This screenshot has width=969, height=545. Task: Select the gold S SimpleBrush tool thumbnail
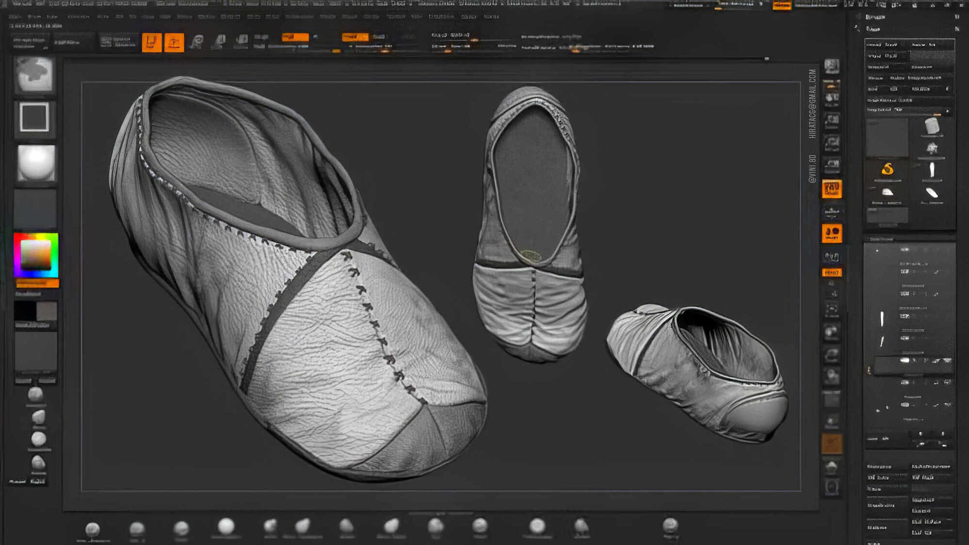(x=887, y=169)
